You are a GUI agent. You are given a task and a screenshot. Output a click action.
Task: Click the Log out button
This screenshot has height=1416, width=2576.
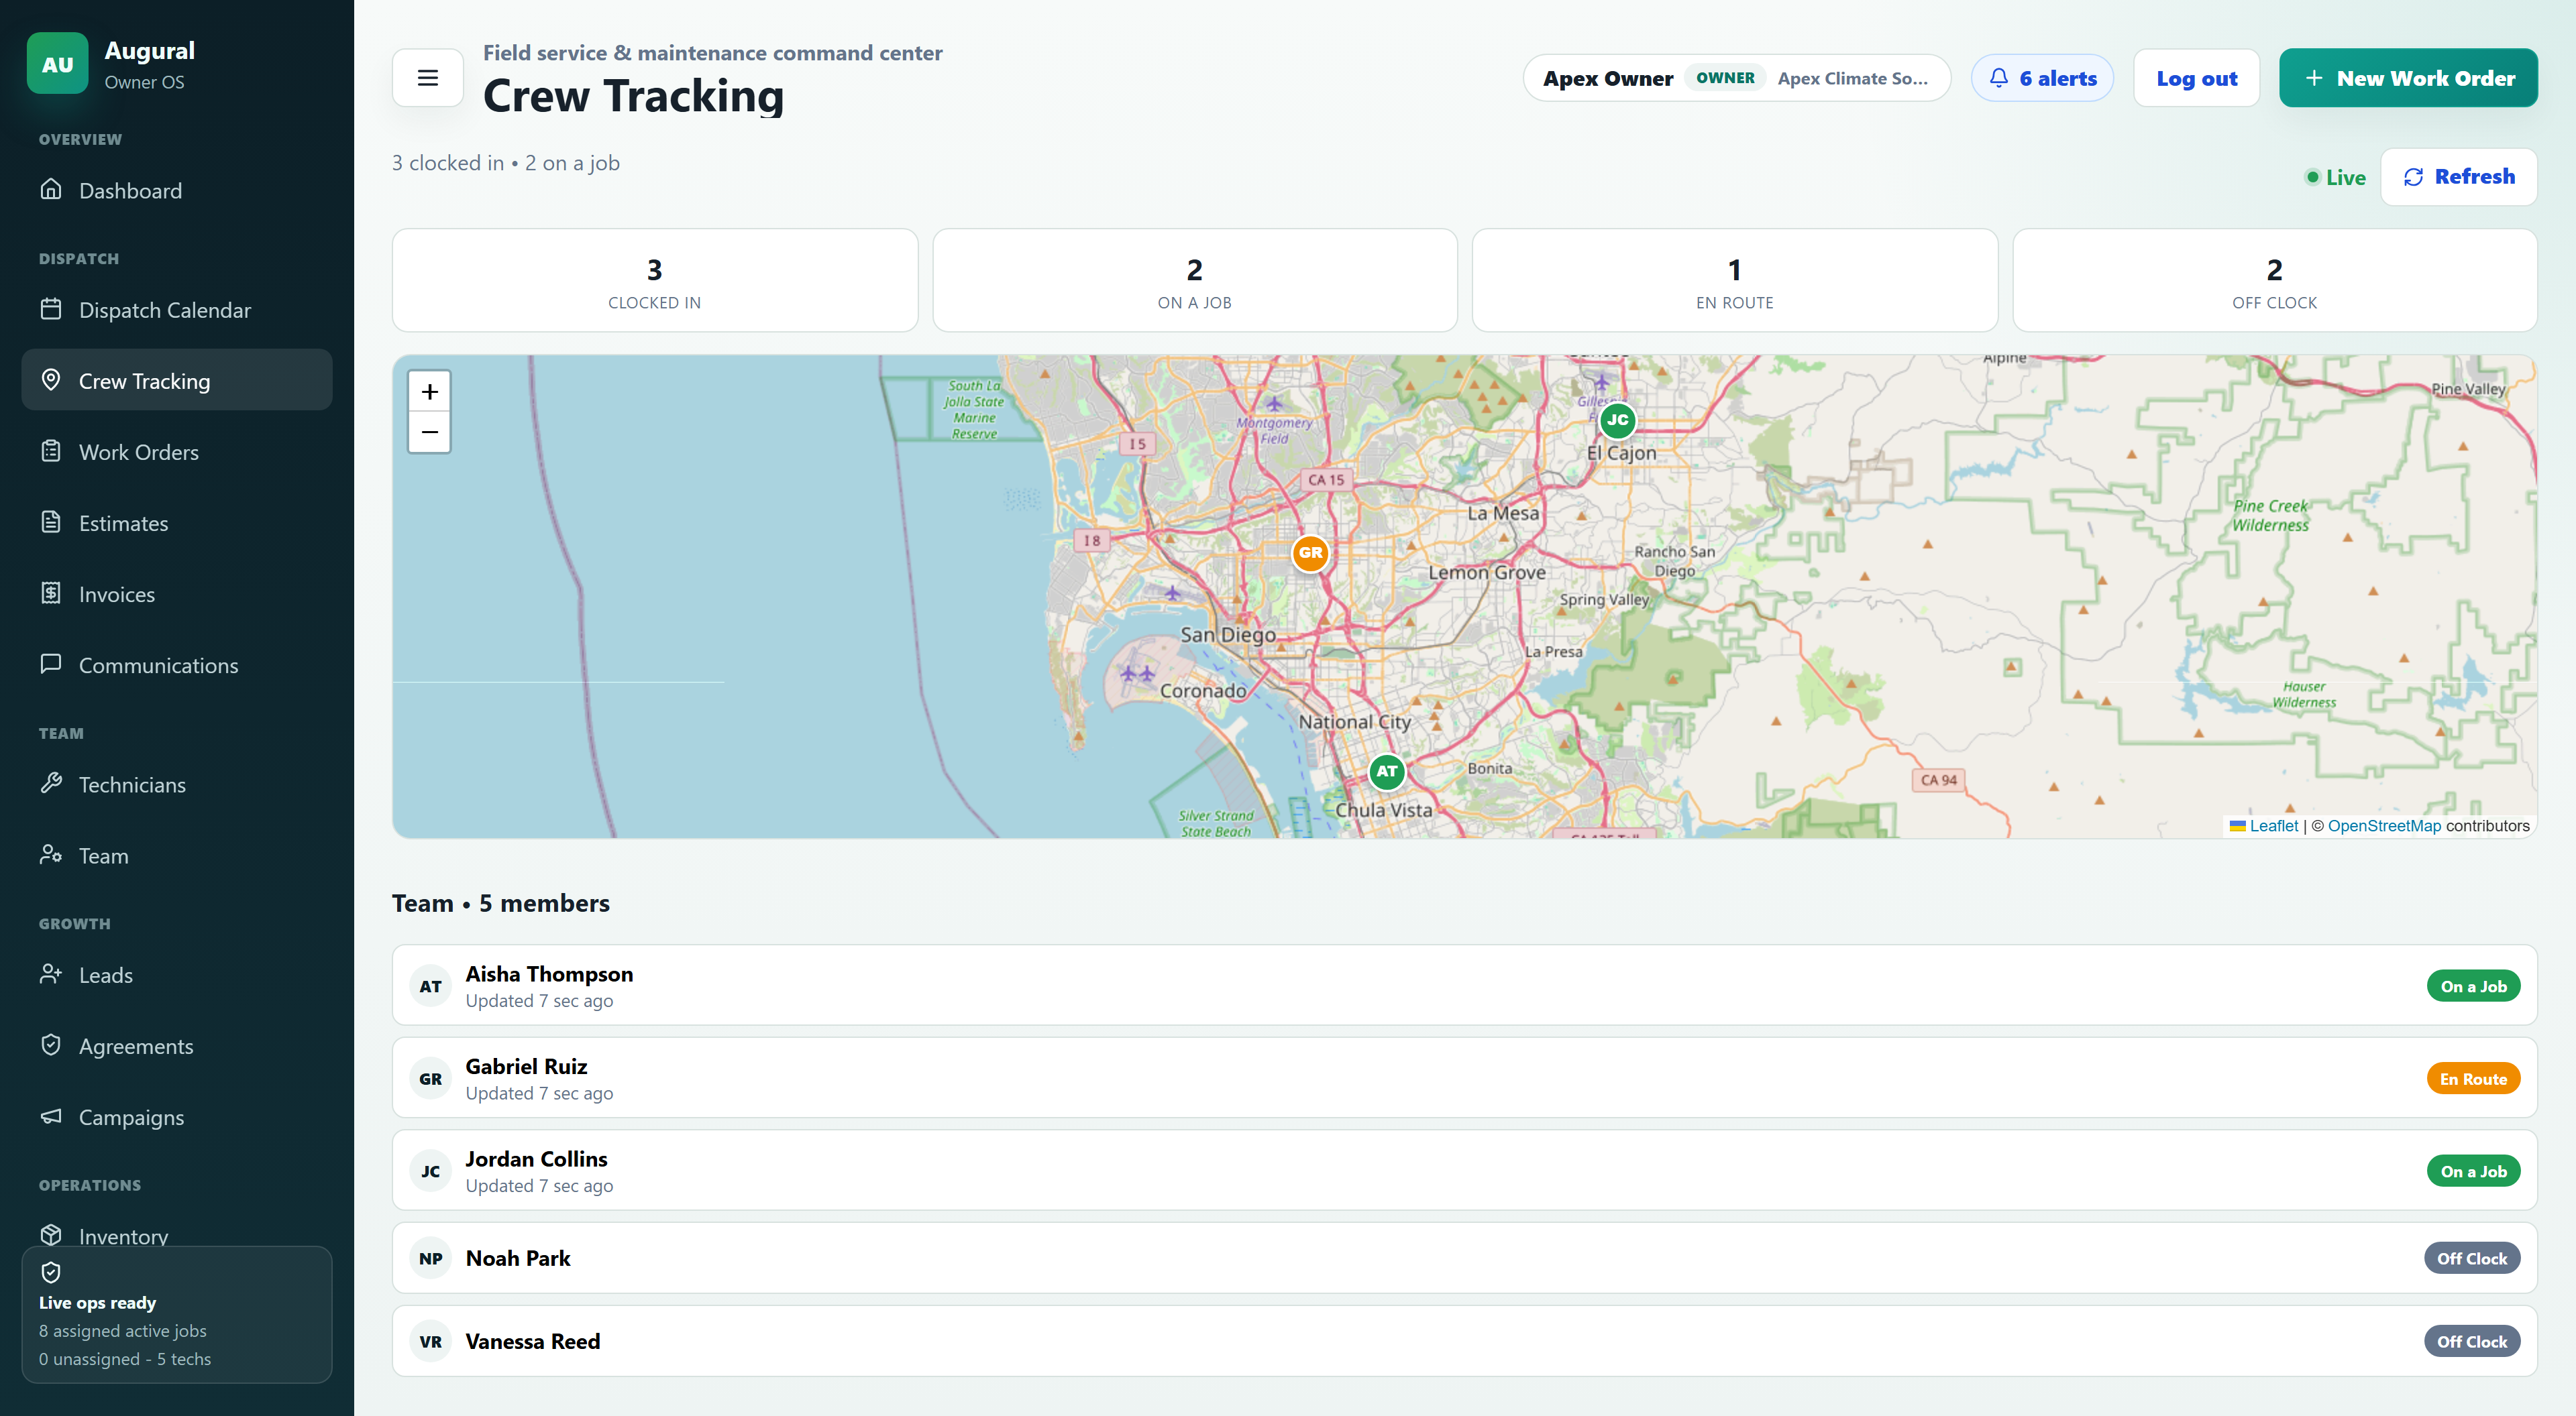pyautogui.click(x=2196, y=78)
